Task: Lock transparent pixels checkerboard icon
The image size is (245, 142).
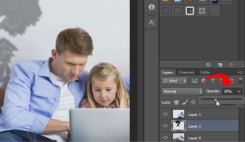Action: 177,102
